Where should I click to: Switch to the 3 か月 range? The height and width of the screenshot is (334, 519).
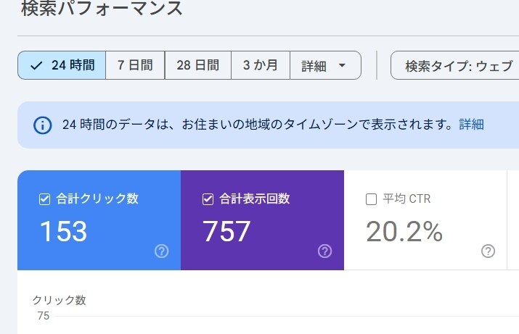(x=261, y=65)
